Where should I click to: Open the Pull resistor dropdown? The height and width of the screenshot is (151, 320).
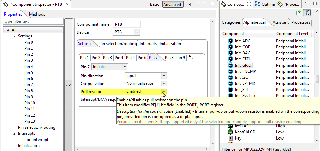[164, 91]
